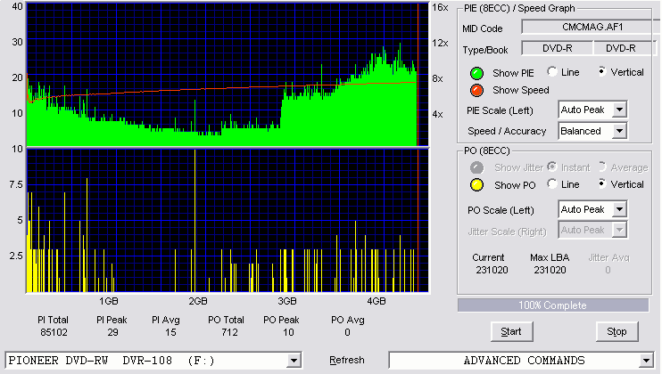Screen dimensions: 662x374
Task: Click the Jitter Avg label
Action: 608,257
